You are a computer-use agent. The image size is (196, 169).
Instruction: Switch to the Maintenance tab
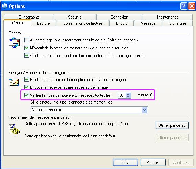point(168,17)
